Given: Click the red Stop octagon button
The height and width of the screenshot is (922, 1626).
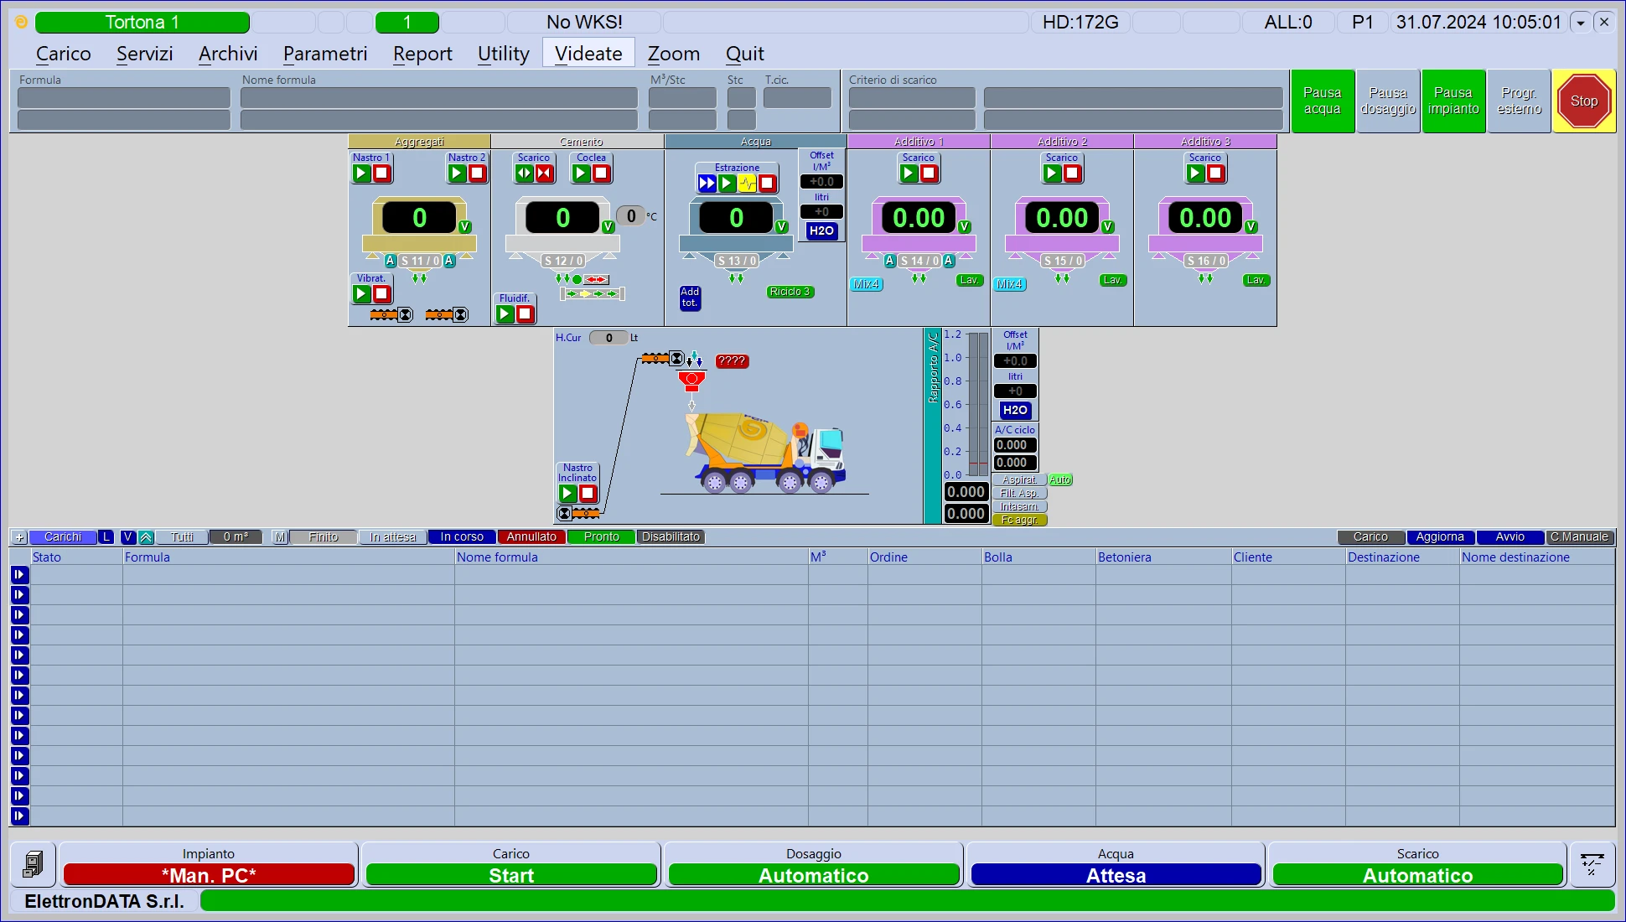Looking at the screenshot, I should coord(1583,101).
